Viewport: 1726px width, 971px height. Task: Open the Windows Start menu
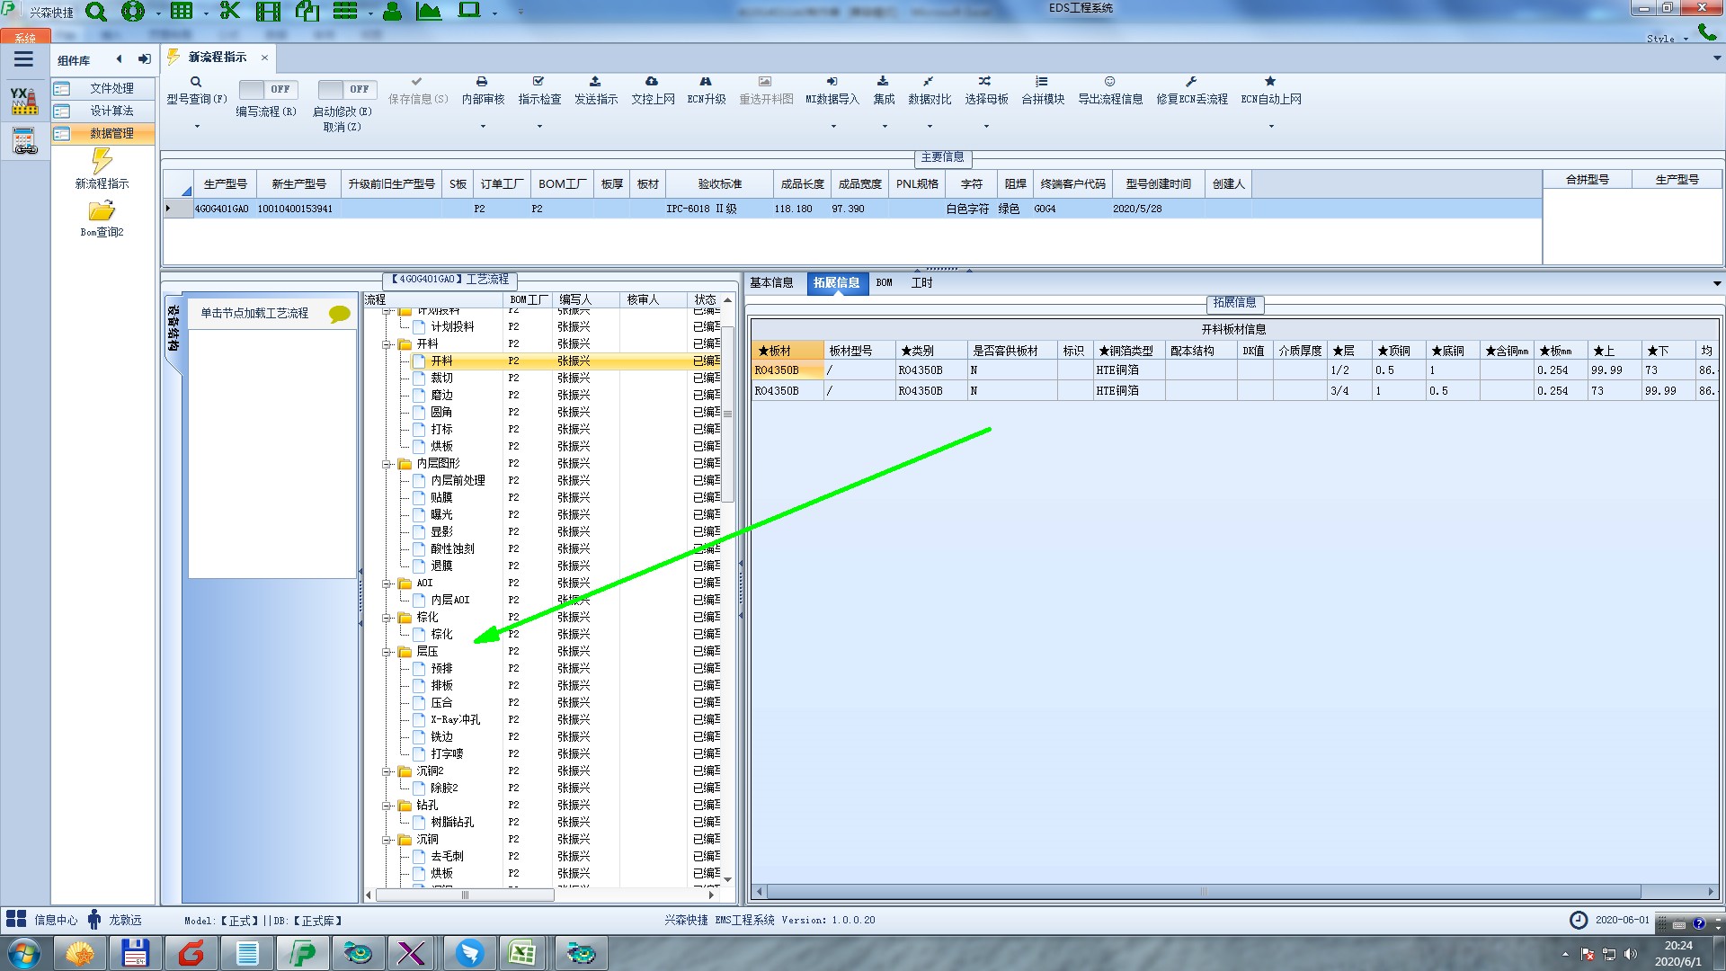click(x=24, y=953)
